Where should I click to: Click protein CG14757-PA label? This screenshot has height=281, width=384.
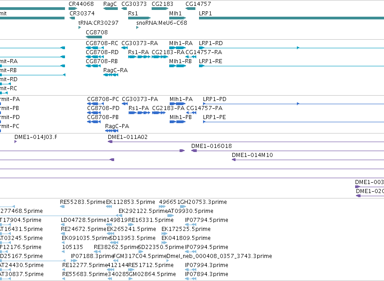click(x=204, y=108)
